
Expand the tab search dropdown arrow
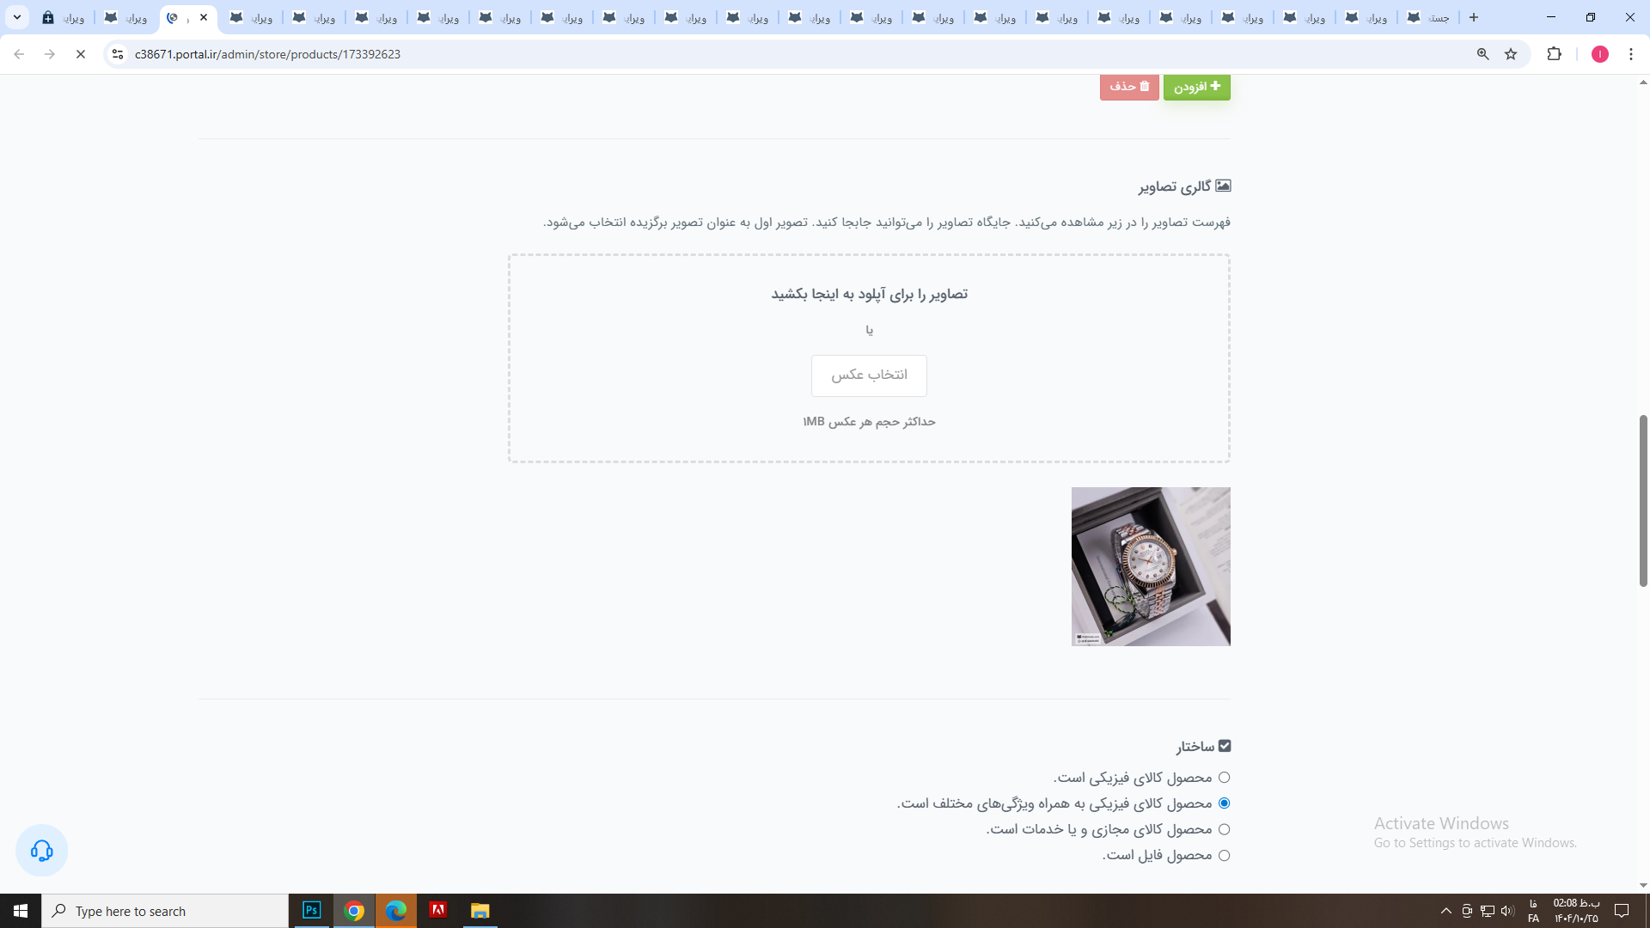click(x=17, y=17)
